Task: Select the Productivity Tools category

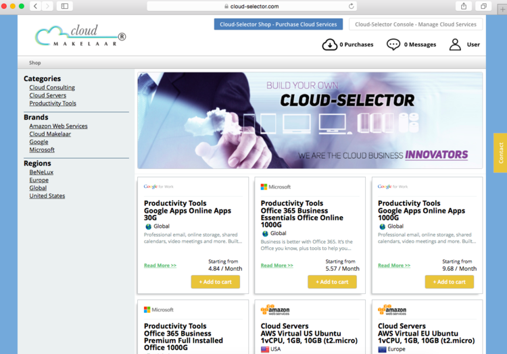Action: [53, 103]
